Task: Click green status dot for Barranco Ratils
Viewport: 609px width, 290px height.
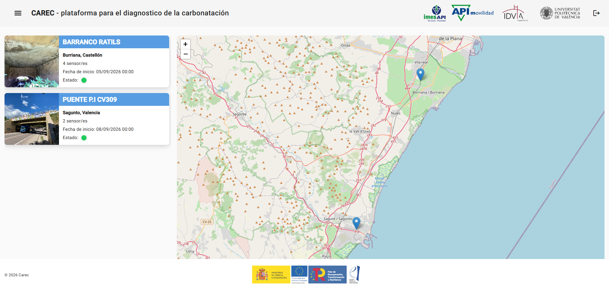Action: click(x=84, y=80)
